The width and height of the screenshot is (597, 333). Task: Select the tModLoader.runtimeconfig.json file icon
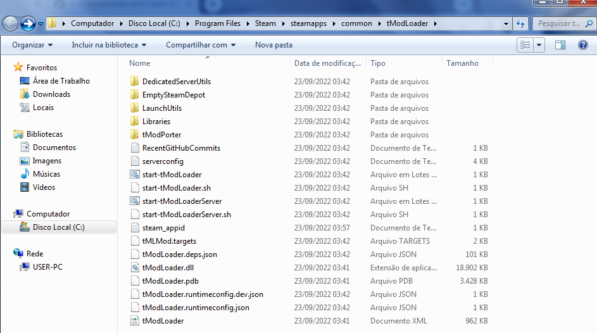134,308
